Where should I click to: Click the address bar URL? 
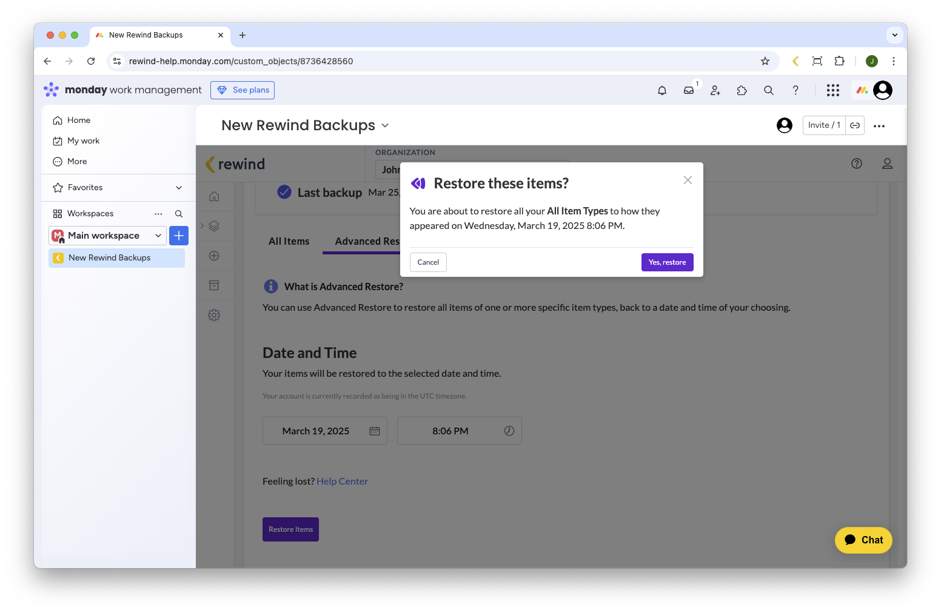point(241,61)
